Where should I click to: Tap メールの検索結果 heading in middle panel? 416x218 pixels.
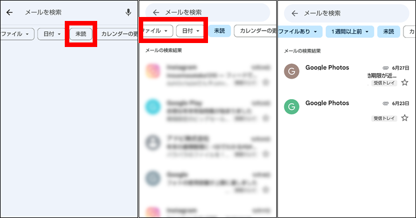(164, 50)
